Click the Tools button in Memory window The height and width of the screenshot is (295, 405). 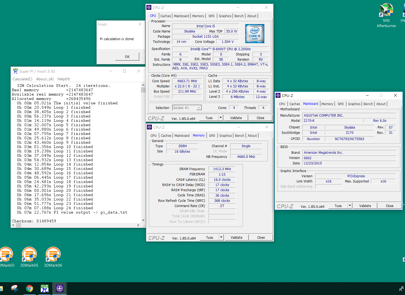[210, 237]
